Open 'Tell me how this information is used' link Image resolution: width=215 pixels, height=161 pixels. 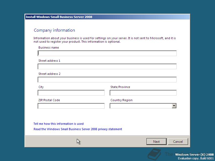click(x=59, y=124)
